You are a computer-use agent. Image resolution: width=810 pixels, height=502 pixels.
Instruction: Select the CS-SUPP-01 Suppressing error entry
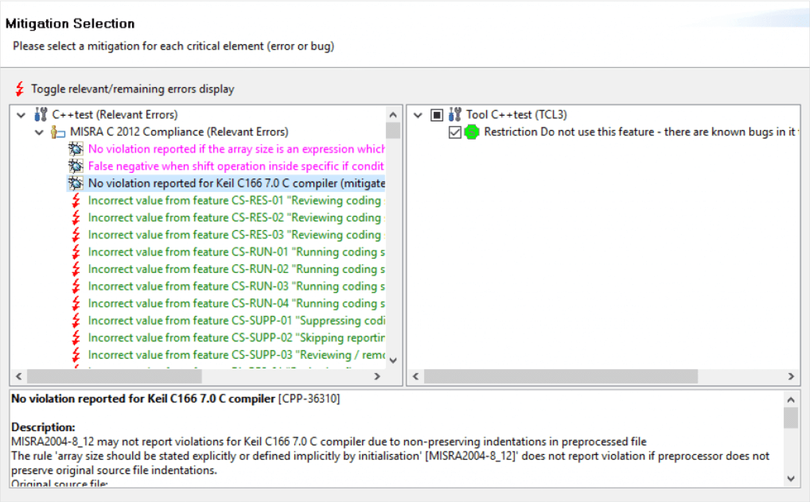coord(236,321)
